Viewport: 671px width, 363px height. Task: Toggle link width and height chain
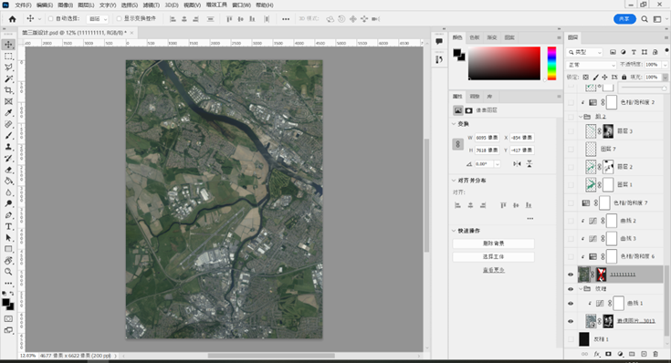coord(457,144)
